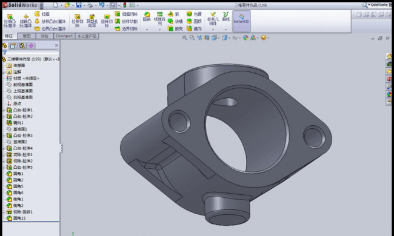Image resolution: width=394 pixels, height=236 pixels.
Task: Switch to the 草图 (Sketch) tab
Action: [27, 36]
